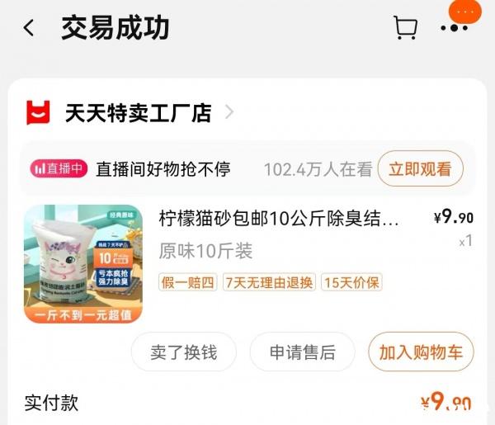Image resolution: width=495 pixels, height=425 pixels.
Task: Tap the 7天无理由退换 tag
Action: click(269, 282)
